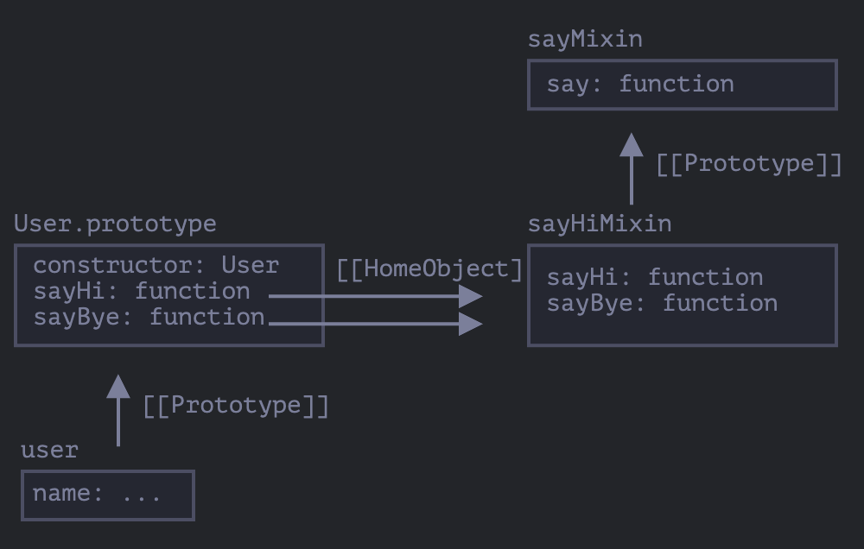This screenshot has width=864, height=549.
Task: Select 'sayHi: function' inside sayHiMixin box
Action: click(x=654, y=277)
